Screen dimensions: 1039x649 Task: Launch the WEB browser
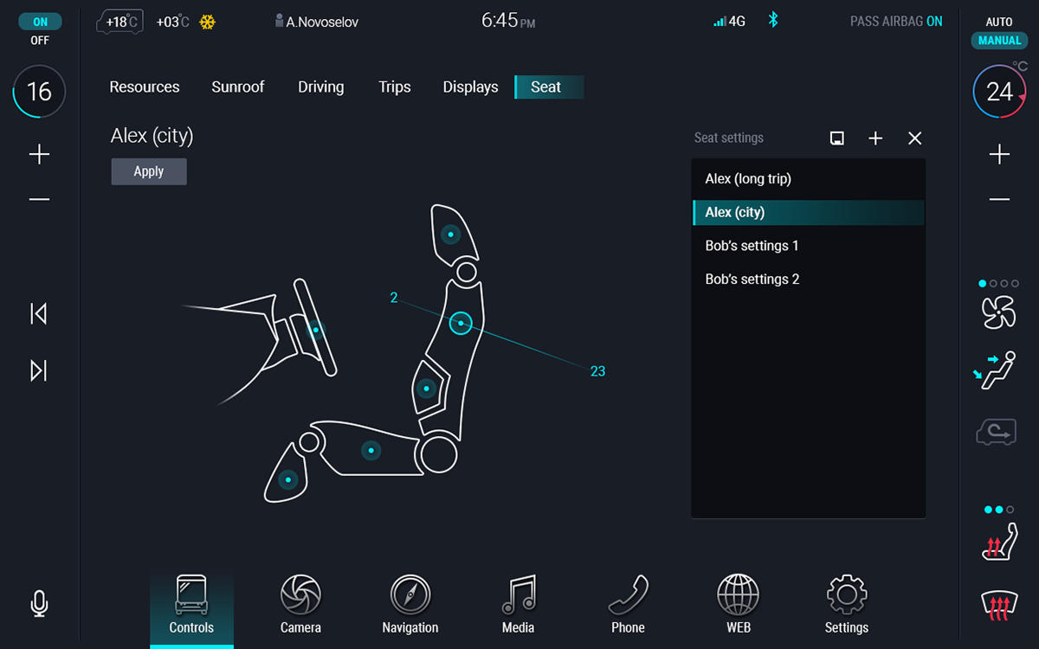point(738,605)
